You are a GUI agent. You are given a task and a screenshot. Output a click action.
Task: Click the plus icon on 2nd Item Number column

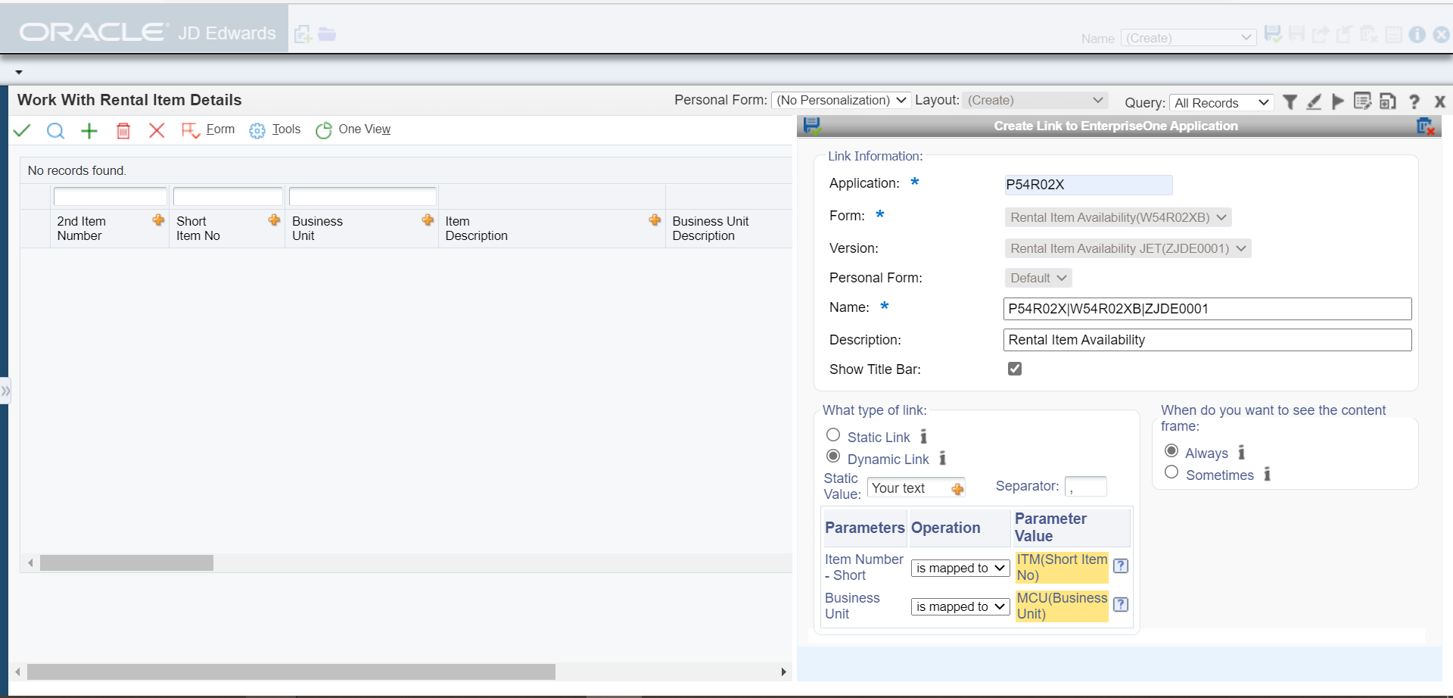pyautogui.click(x=158, y=220)
